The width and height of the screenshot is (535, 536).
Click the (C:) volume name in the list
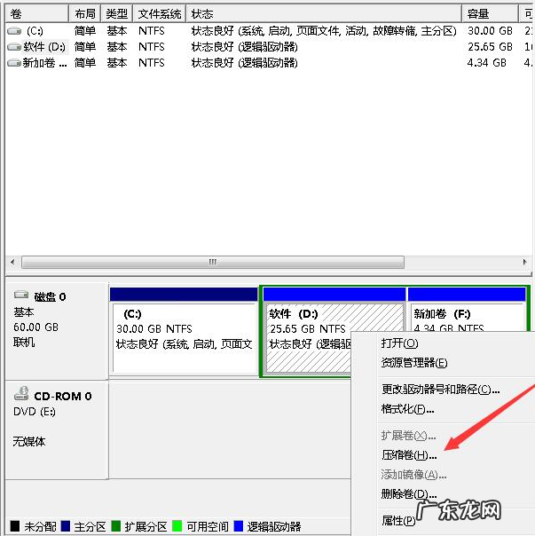35,31
